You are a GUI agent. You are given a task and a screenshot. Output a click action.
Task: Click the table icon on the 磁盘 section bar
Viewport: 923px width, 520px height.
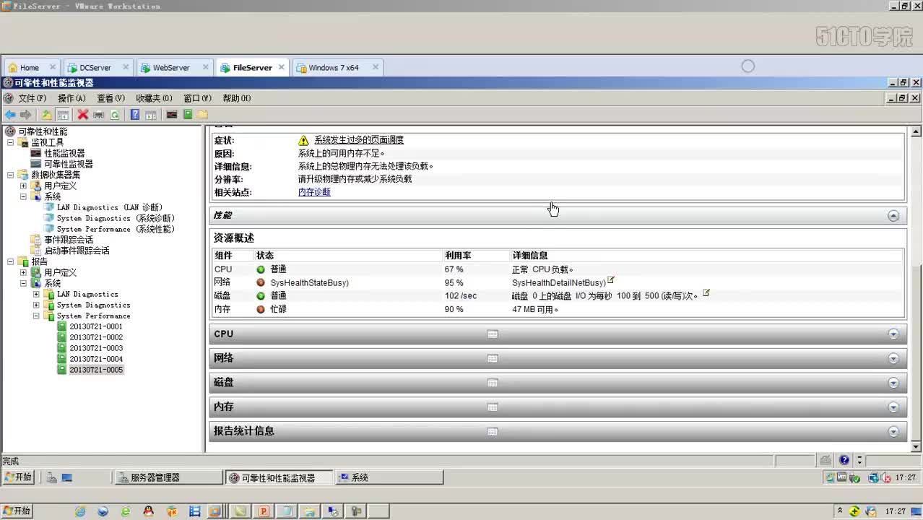(493, 383)
